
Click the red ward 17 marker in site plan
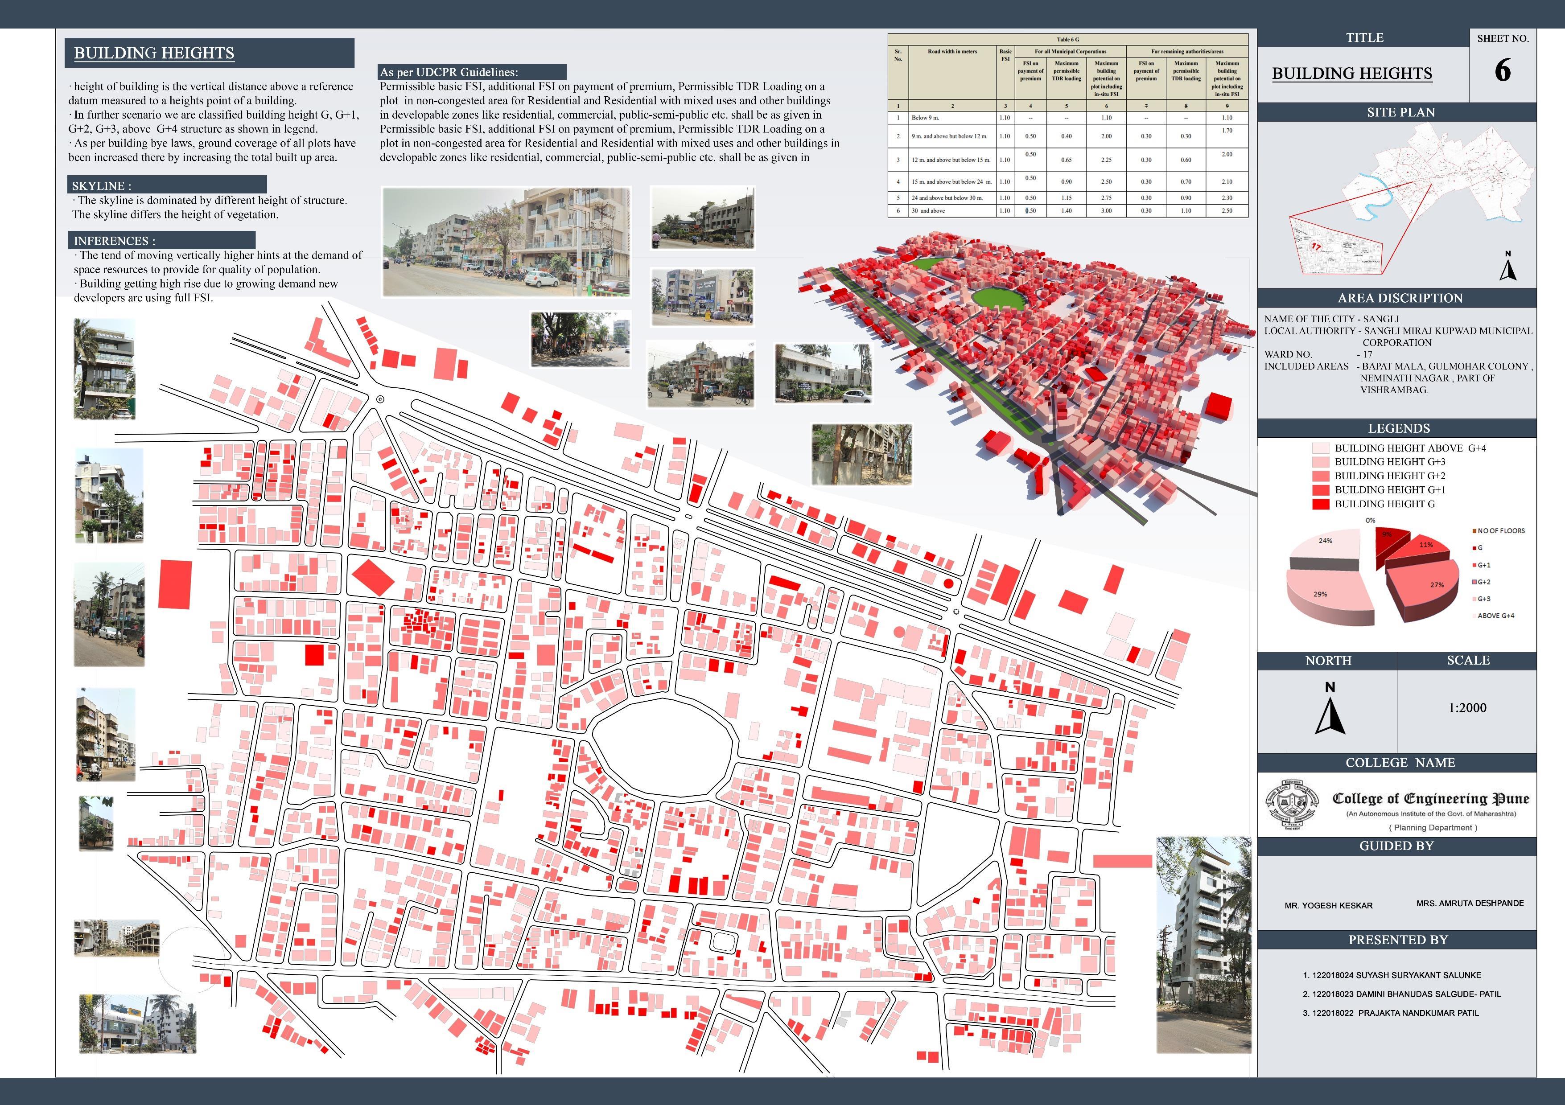[x=1315, y=246]
